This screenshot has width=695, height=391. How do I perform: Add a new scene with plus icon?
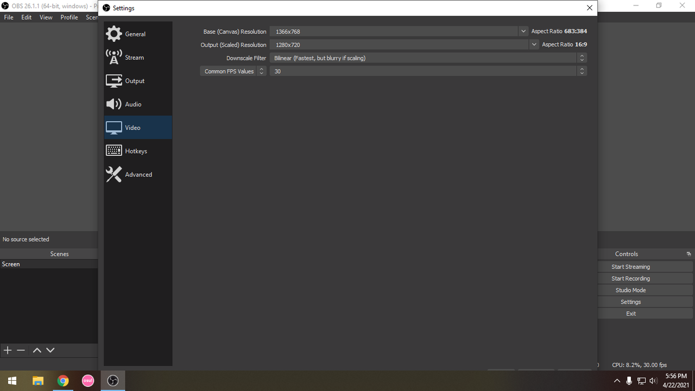coord(8,350)
